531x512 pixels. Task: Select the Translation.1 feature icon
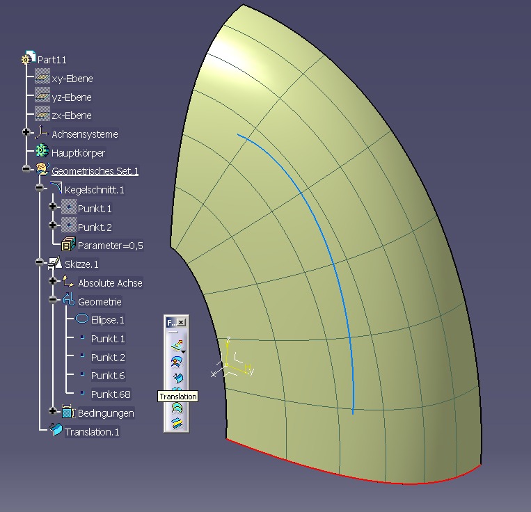tap(56, 430)
